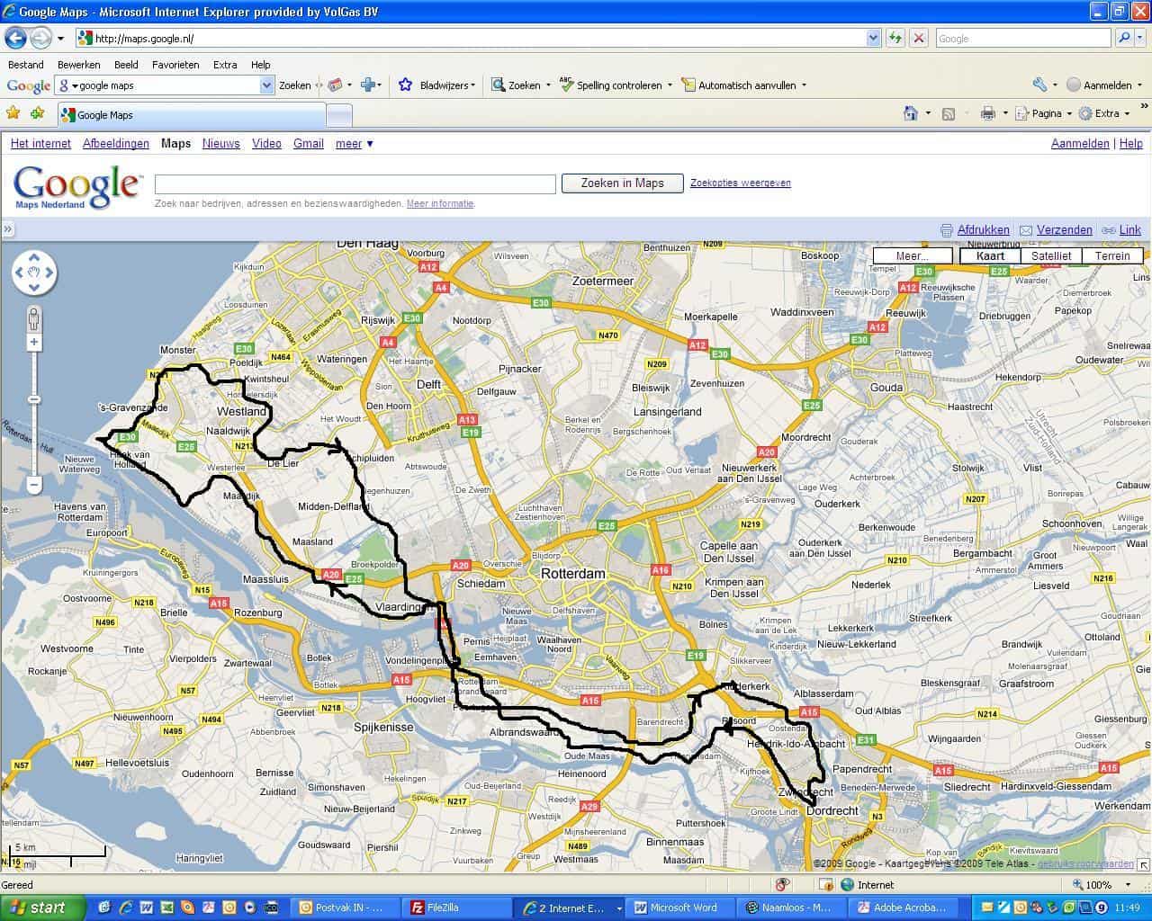1152x921 pixels.
Task: Open the Meer... map layers dropdown
Action: click(912, 255)
